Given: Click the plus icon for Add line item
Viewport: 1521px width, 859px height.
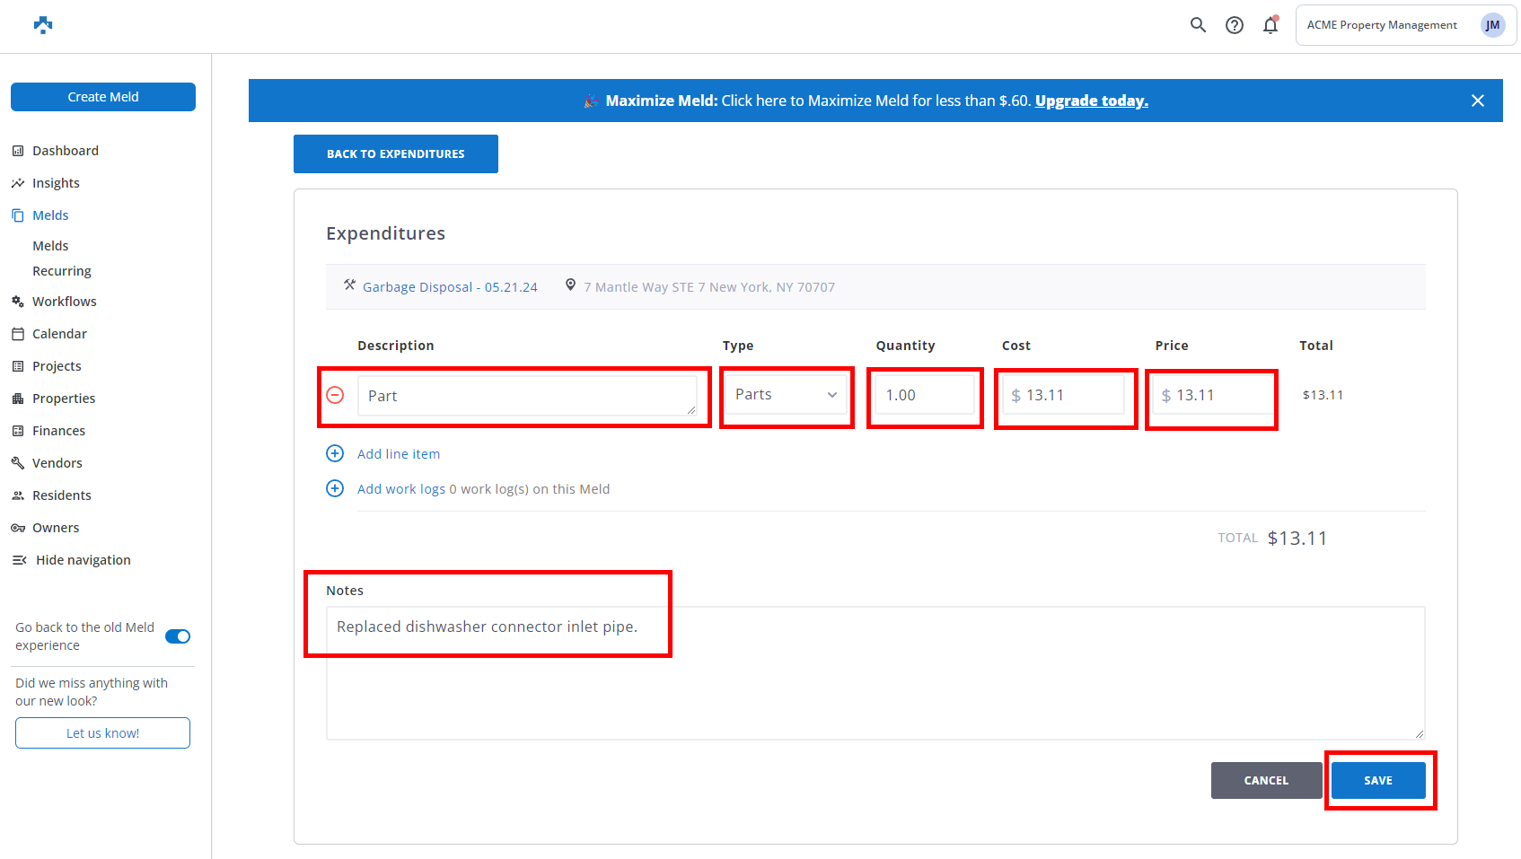Looking at the screenshot, I should [x=335, y=453].
